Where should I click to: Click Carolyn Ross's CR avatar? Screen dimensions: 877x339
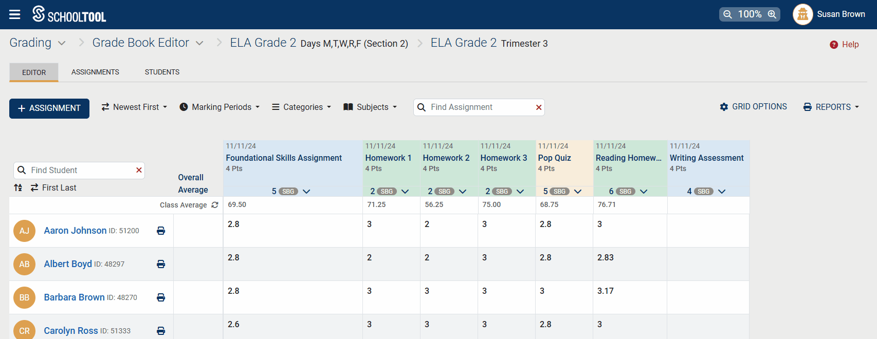pyautogui.click(x=24, y=330)
